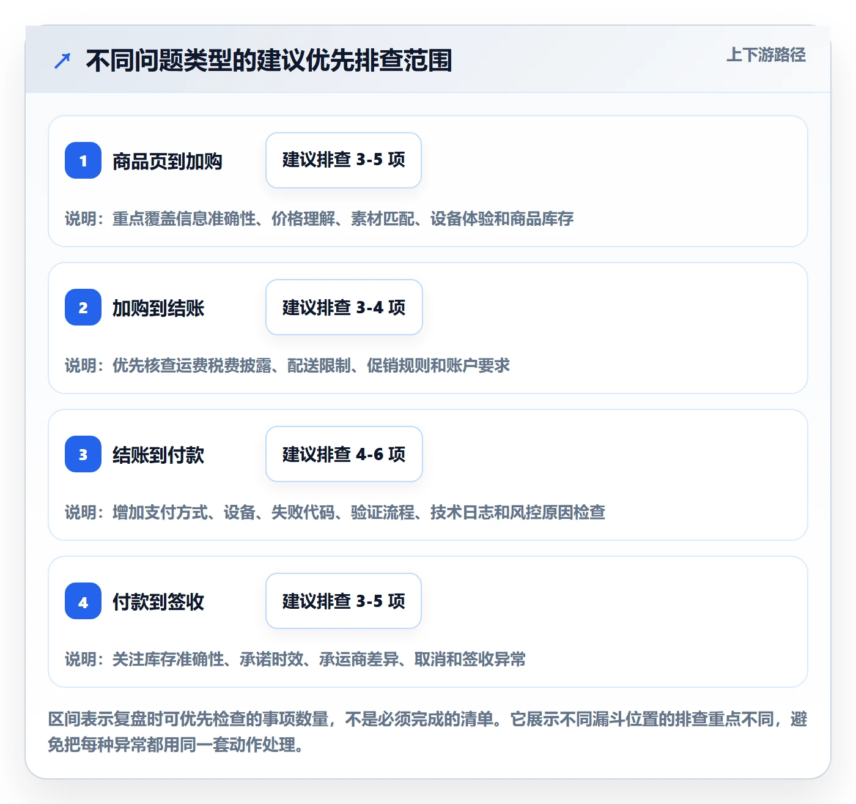Click the number 3 badge for 结账到付款
The height and width of the screenshot is (804, 856).
tap(83, 454)
